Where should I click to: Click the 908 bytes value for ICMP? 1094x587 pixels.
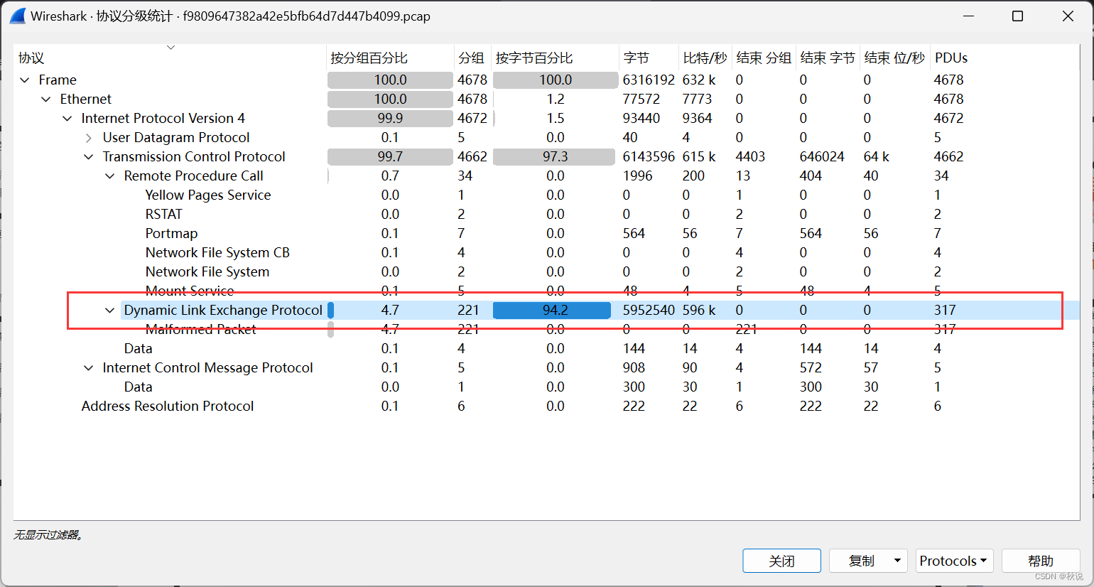(634, 368)
